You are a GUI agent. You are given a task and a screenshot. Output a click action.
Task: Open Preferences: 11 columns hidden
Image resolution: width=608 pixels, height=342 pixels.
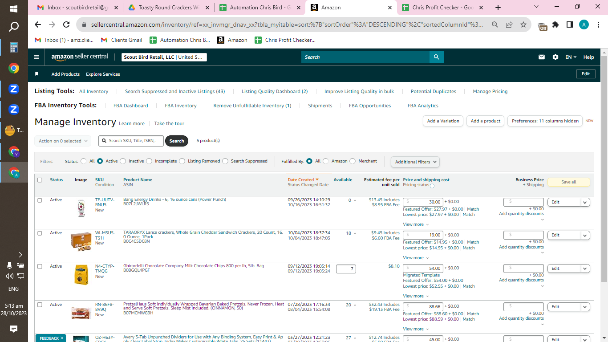545,121
